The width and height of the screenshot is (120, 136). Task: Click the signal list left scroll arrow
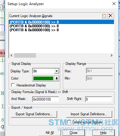(11, 55)
